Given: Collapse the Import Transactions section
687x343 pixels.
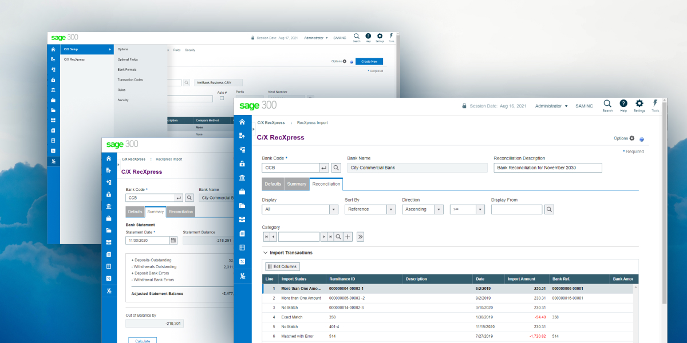Looking at the screenshot, I should pos(265,253).
